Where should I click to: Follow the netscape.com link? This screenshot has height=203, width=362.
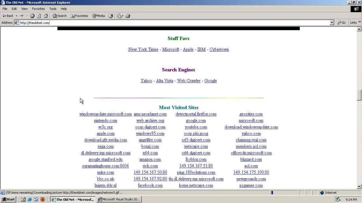coord(196,146)
